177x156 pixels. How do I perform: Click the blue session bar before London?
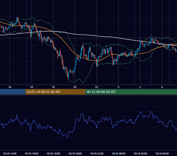pos(13,92)
